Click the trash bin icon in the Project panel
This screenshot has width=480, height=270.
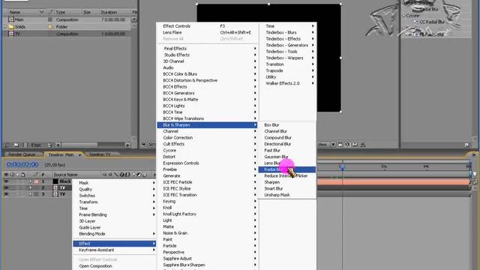tap(49, 145)
